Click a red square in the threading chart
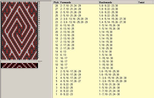Image resolution: width=154 pixels, height=98 pixels. [3, 64]
